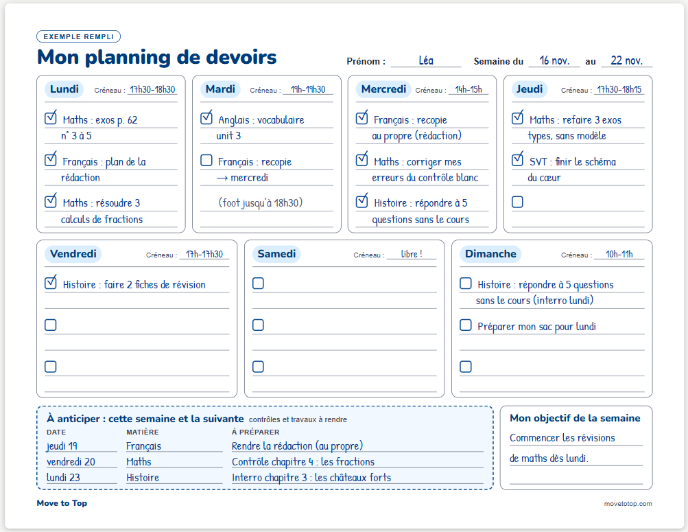Click the matière cell 'Histoire' in À anticiper
The width and height of the screenshot is (688, 532).
[x=174, y=478]
